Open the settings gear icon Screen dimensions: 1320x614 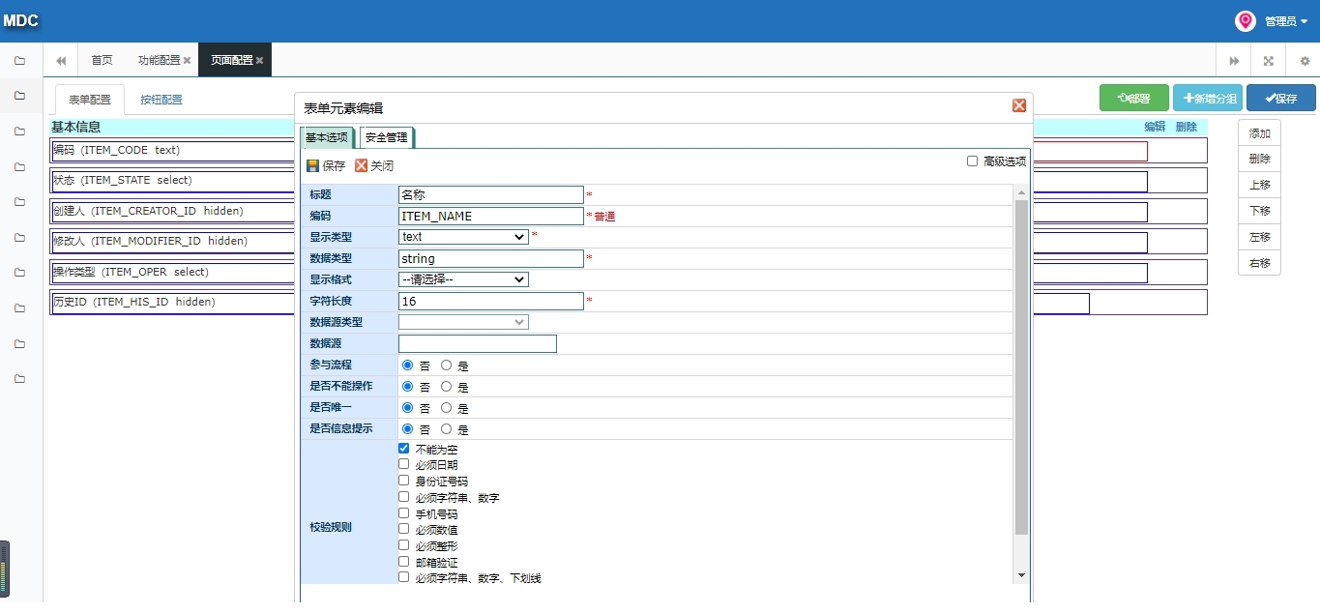pos(1304,60)
